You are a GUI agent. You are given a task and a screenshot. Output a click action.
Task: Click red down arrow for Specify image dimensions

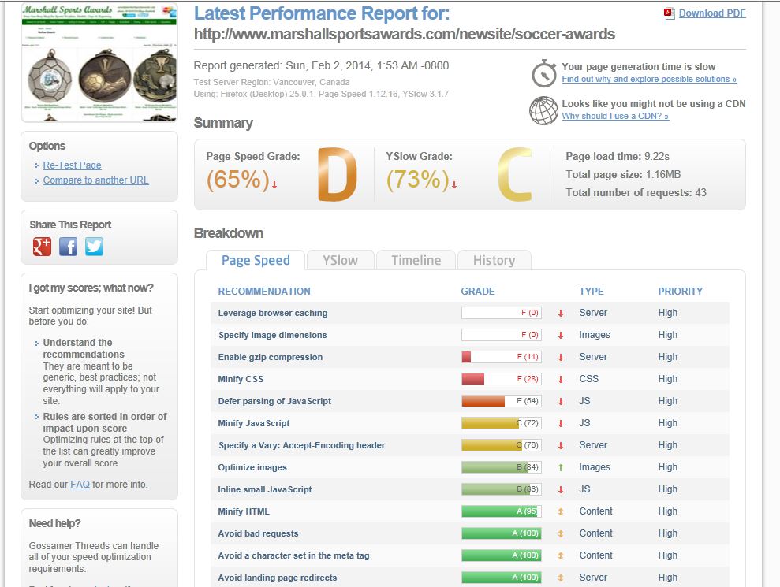coord(561,335)
